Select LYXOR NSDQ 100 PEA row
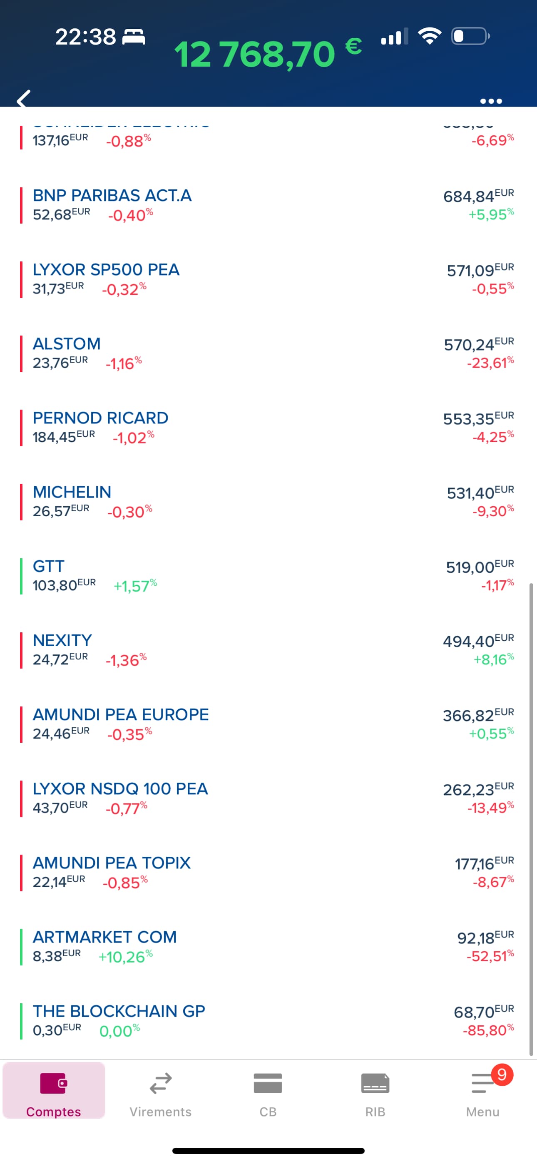537x1164 pixels. point(268,798)
